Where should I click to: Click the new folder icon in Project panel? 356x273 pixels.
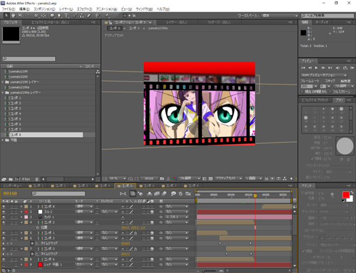tap(11, 179)
